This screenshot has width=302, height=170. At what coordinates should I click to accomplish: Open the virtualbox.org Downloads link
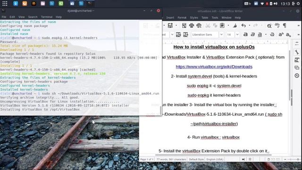214,67
